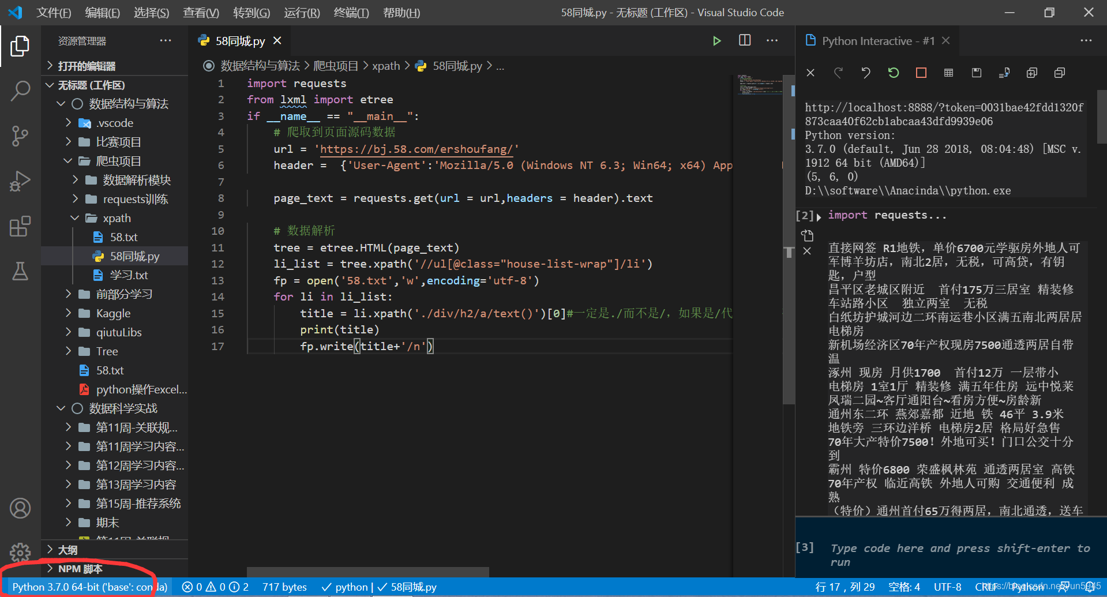Delete cell [2] in Interactive window
The width and height of the screenshot is (1107, 597).
pyautogui.click(x=807, y=251)
